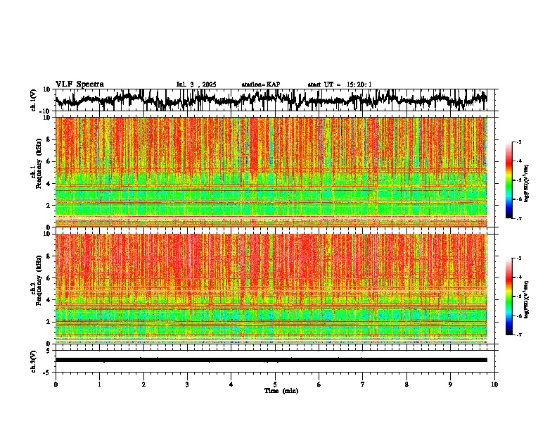Click the "-5" label on ch.1 color bar
The height and width of the screenshot is (431, 557).
click(518, 180)
